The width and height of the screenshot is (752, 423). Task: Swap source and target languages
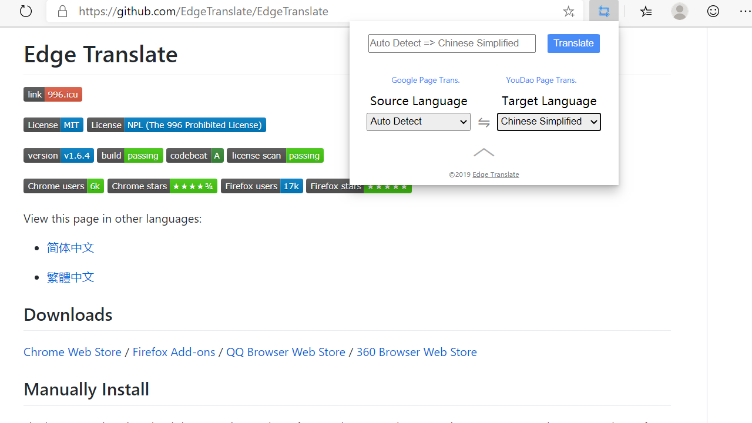click(484, 122)
